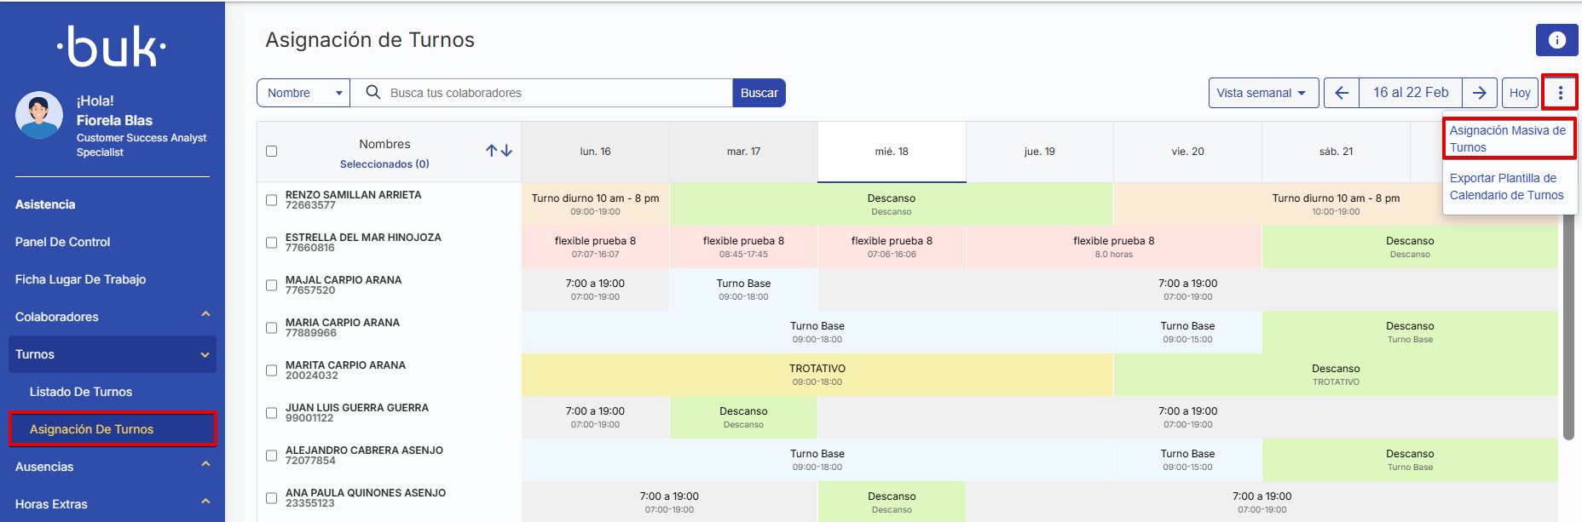This screenshot has width=1582, height=522.
Task: Choose Asignación Masiva de Turnos option
Action: 1507,139
